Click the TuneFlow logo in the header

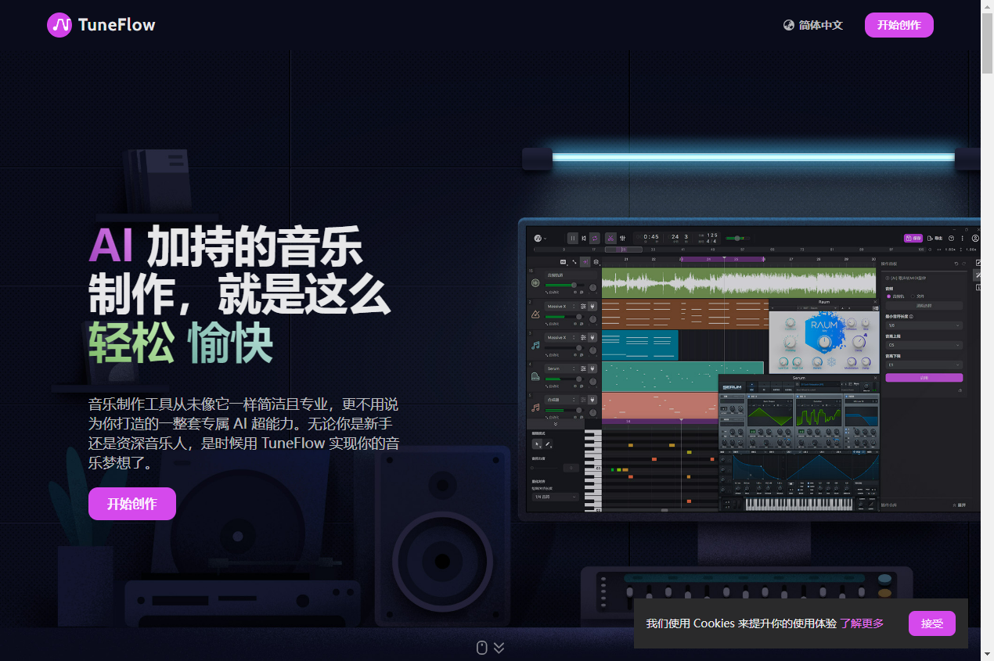click(x=101, y=25)
